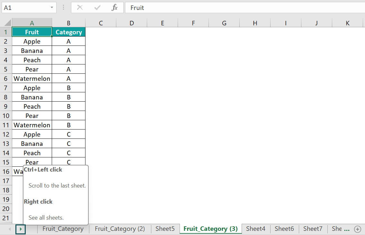Add a new sheet with plus icon

point(357,229)
